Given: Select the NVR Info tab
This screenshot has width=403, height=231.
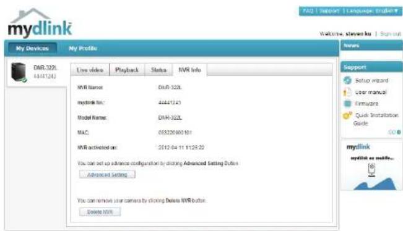Looking at the screenshot, I should click(189, 70).
